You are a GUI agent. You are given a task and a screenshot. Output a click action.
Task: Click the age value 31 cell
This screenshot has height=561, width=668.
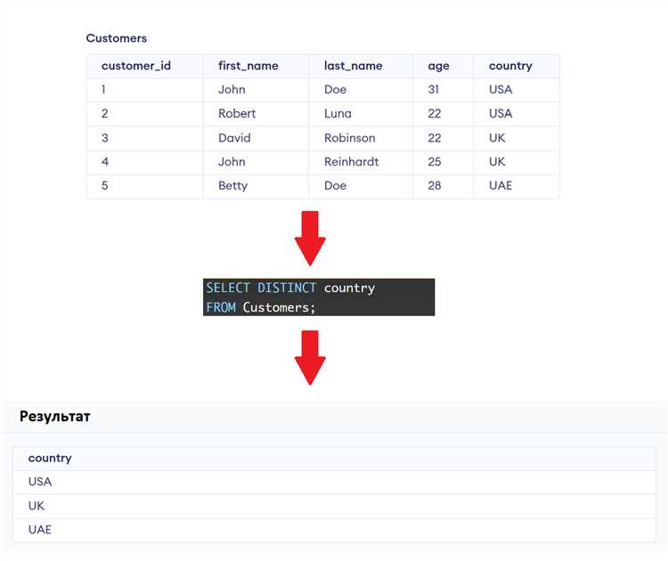point(435,90)
